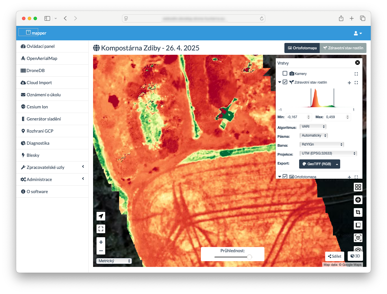Click the locate-me arrow icon on map
The image size is (387, 294).
pyautogui.click(x=101, y=216)
